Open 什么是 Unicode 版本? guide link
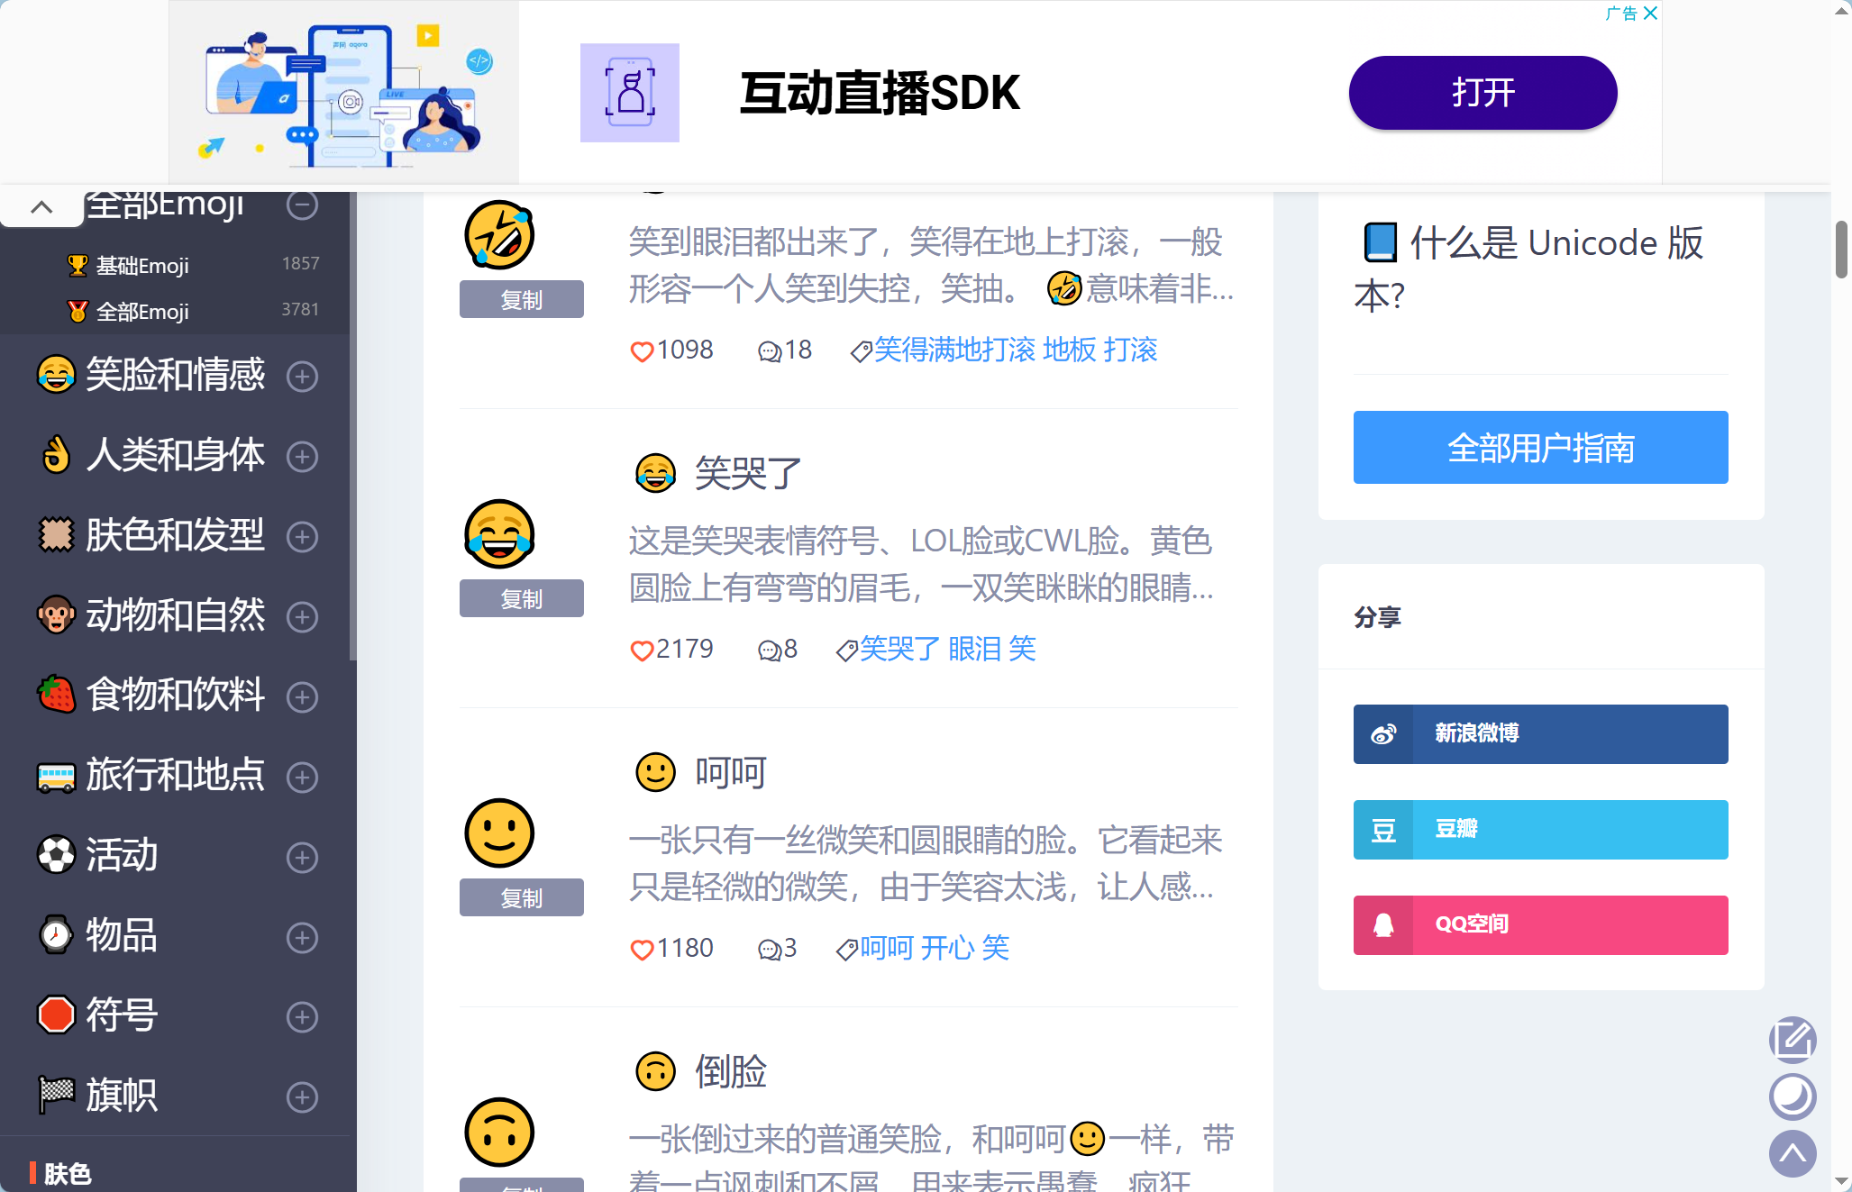This screenshot has height=1192, width=1852. pyautogui.click(x=1529, y=268)
